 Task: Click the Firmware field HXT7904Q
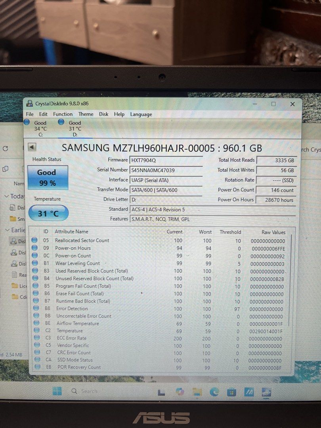(x=166, y=160)
